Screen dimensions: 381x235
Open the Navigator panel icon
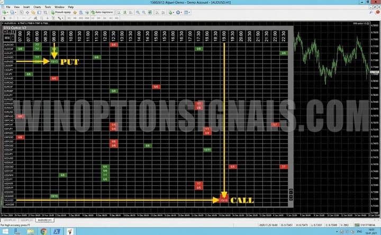point(33,12)
